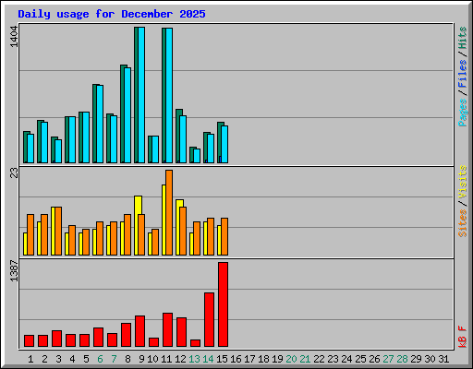Screen dimensions: 473x369
Task: Click the cyan Files bar for day 13
Action: point(197,156)
